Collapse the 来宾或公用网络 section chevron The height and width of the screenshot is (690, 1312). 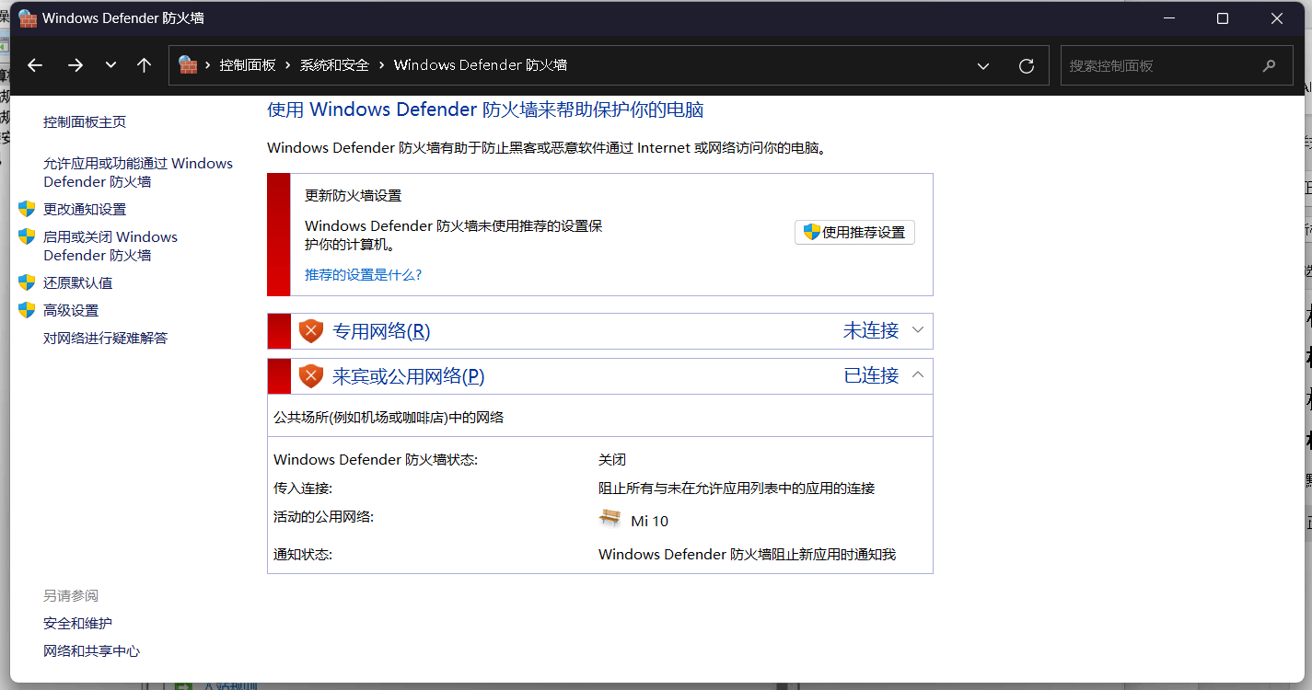tap(917, 374)
